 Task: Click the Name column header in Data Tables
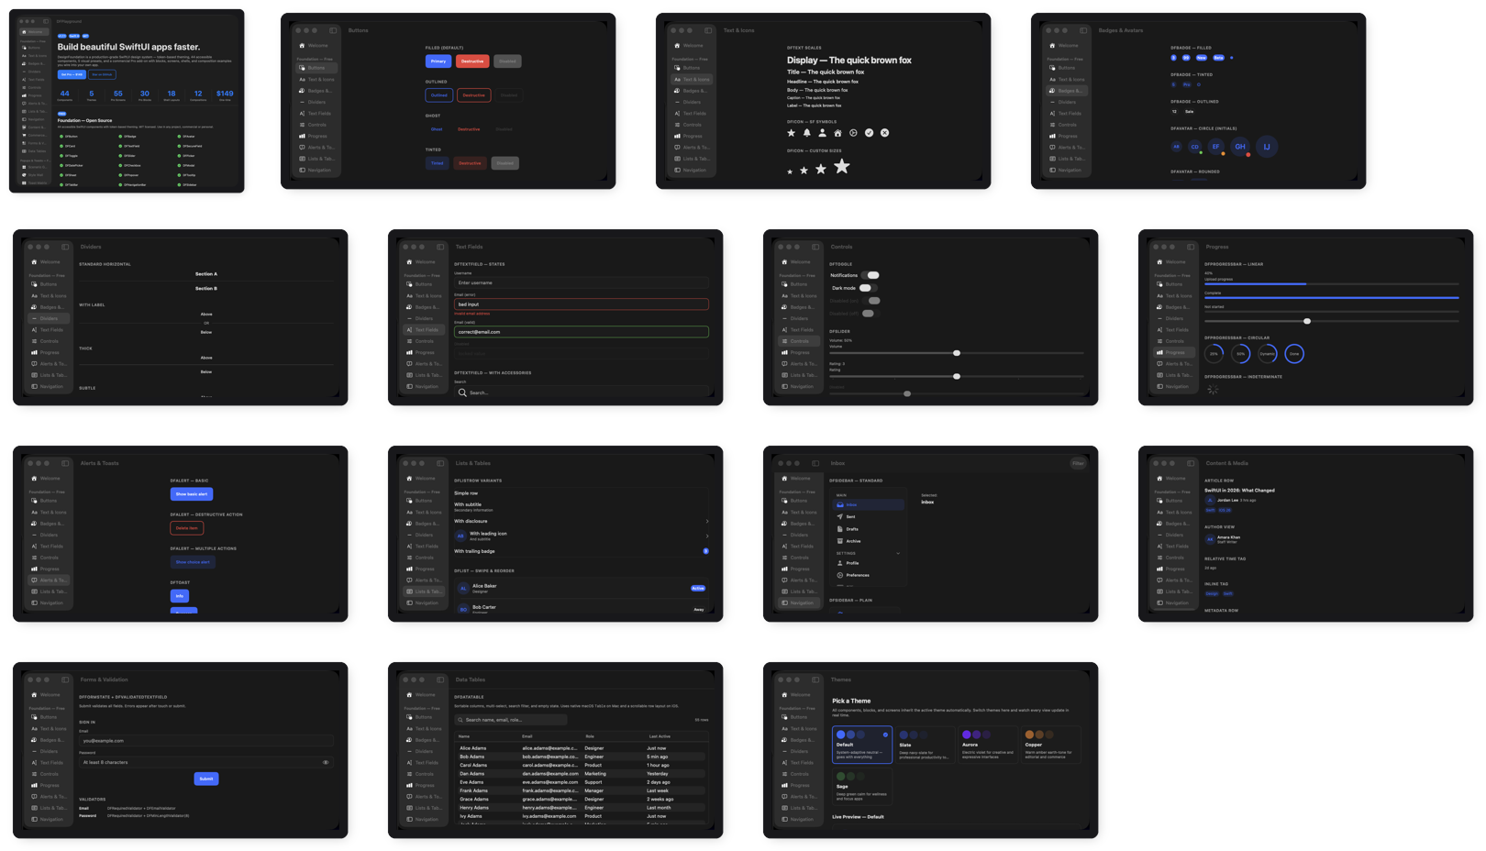pyautogui.click(x=464, y=736)
